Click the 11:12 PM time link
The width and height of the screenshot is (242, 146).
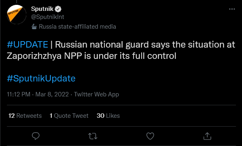(19, 94)
